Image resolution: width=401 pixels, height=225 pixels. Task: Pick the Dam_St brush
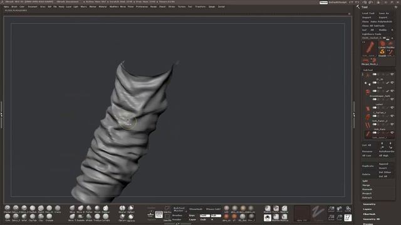[49, 209]
